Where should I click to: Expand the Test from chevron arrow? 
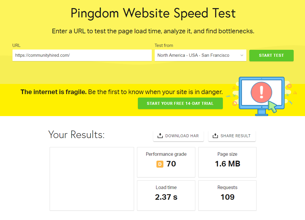[242, 56]
